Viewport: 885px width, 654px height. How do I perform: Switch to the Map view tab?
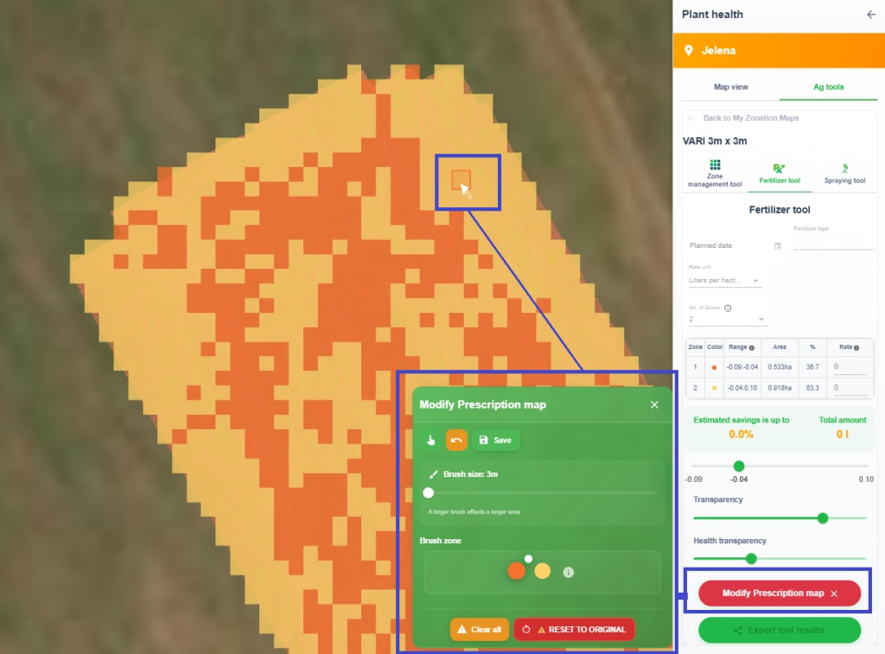pyautogui.click(x=730, y=87)
